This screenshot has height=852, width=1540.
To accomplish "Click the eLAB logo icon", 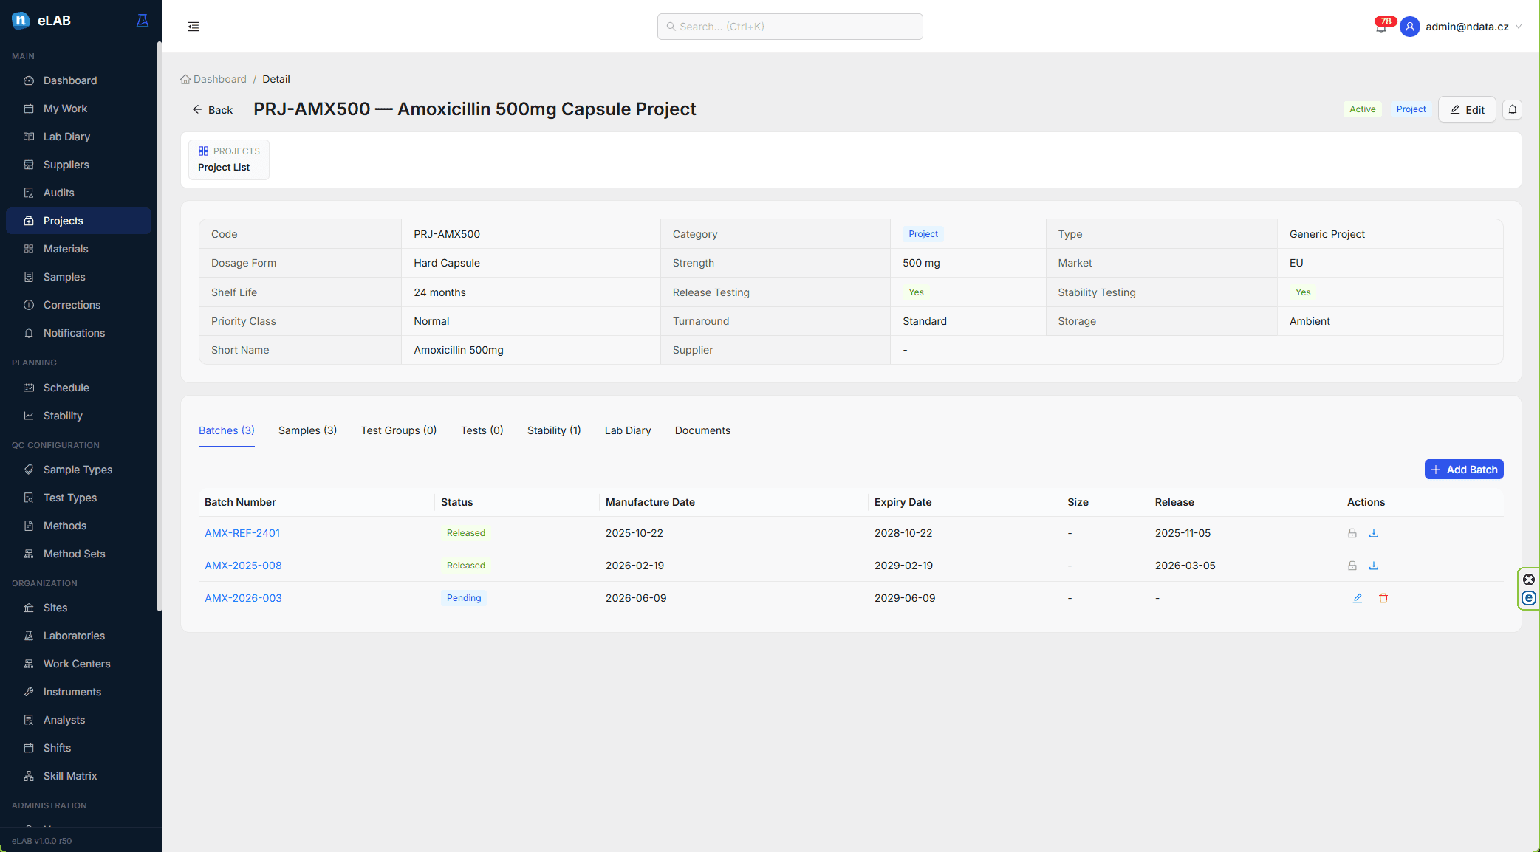I will pyautogui.click(x=21, y=21).
